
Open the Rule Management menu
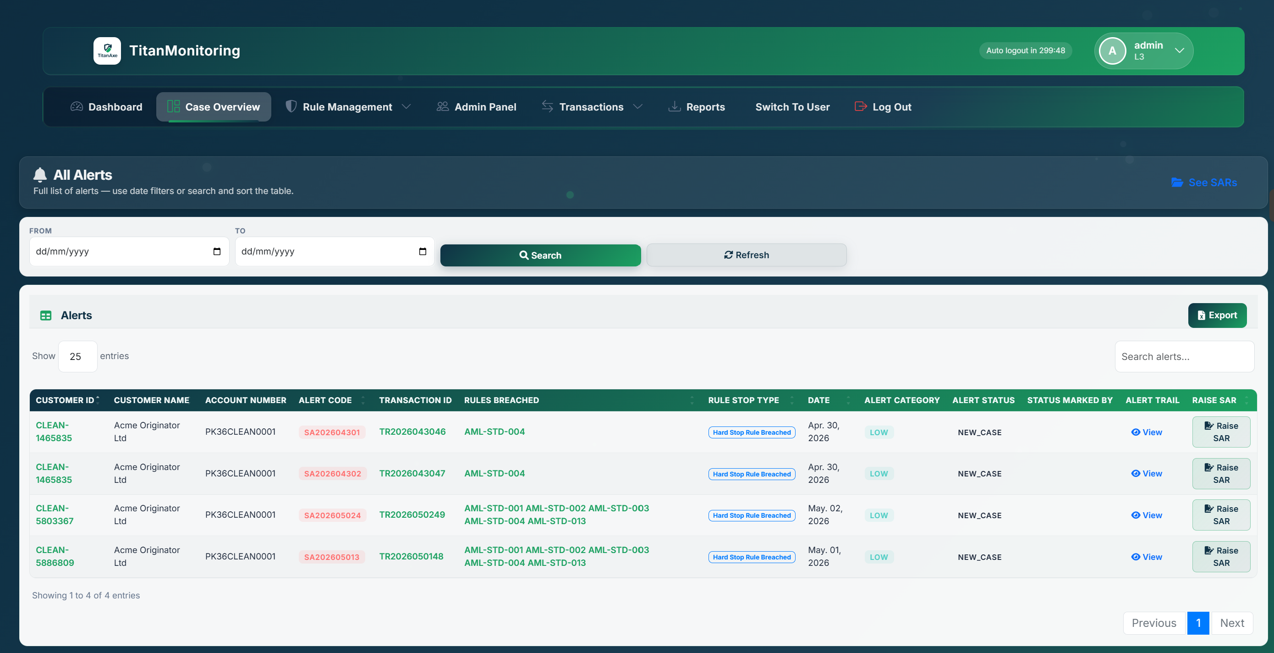(x=348, y=107)
